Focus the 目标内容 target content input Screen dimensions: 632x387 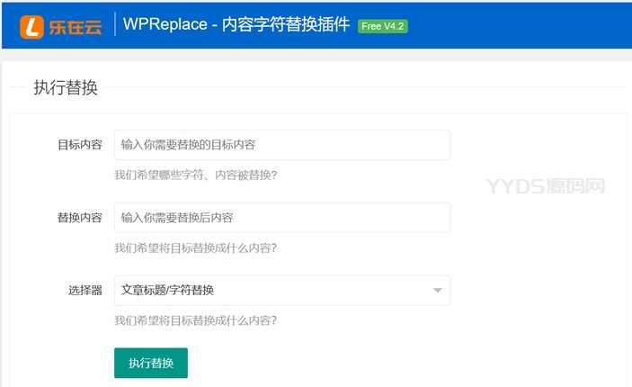point(281,145)
